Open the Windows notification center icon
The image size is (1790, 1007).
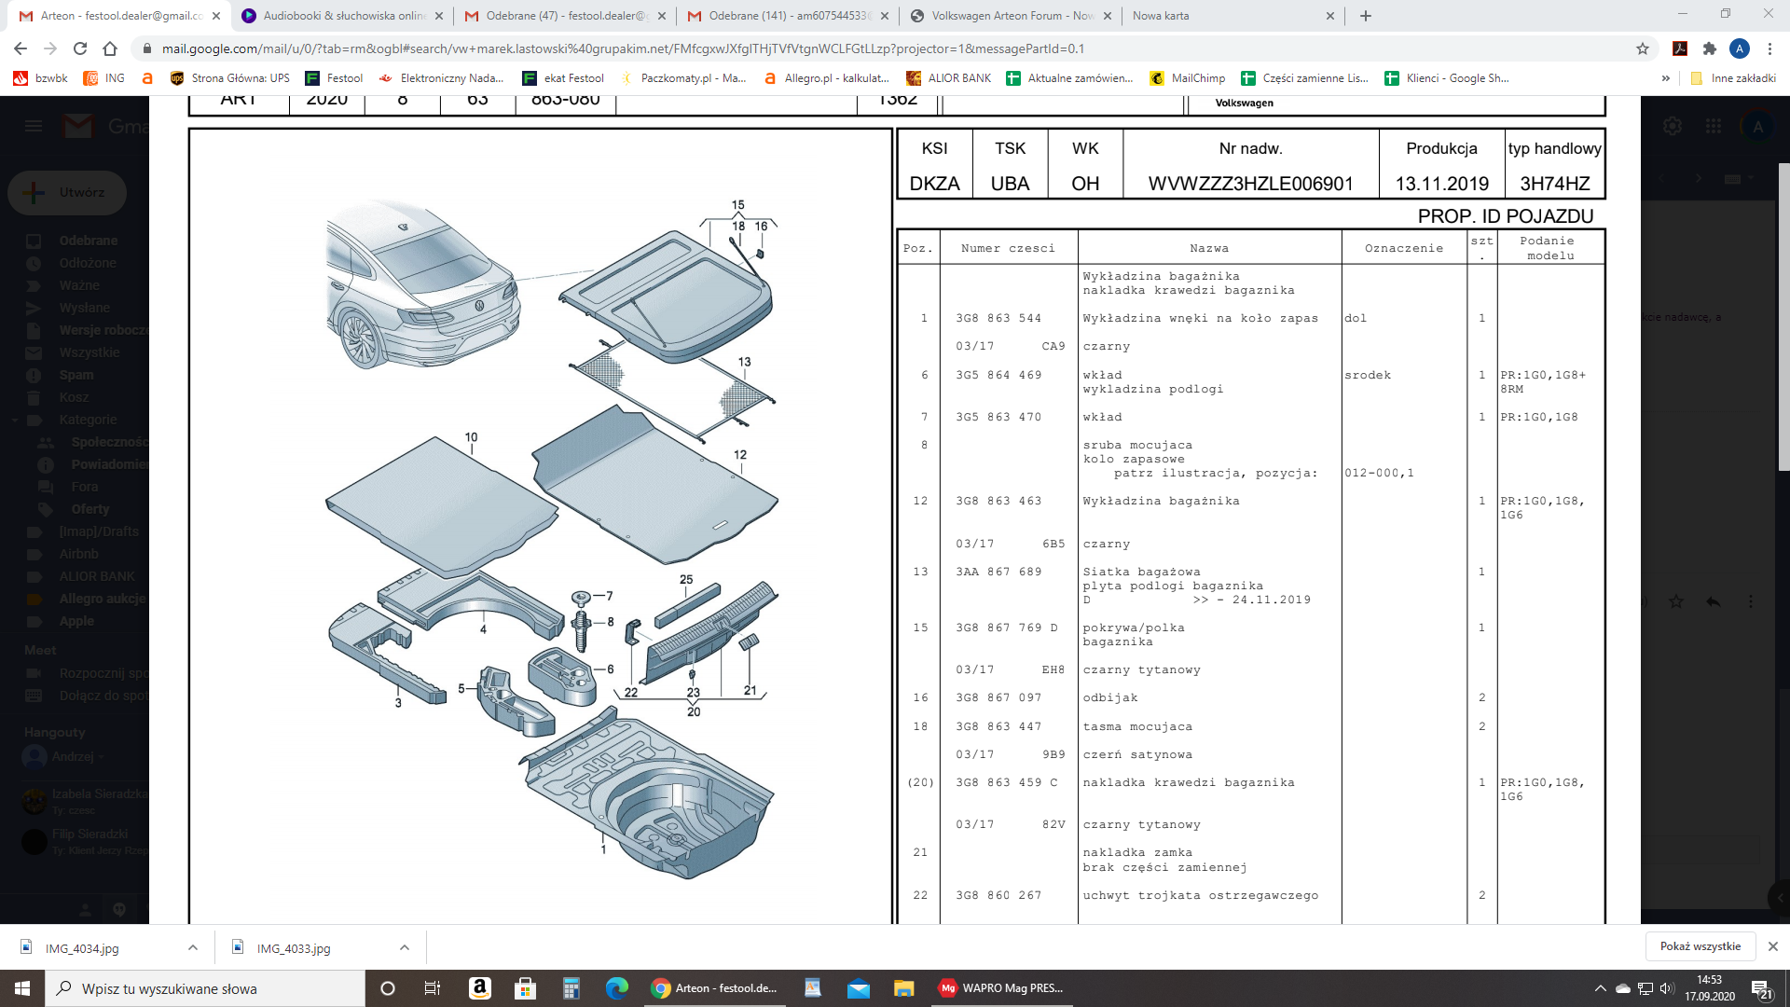point(1761,988)
